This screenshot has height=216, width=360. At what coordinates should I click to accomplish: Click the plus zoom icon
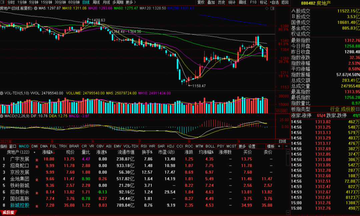279,146
